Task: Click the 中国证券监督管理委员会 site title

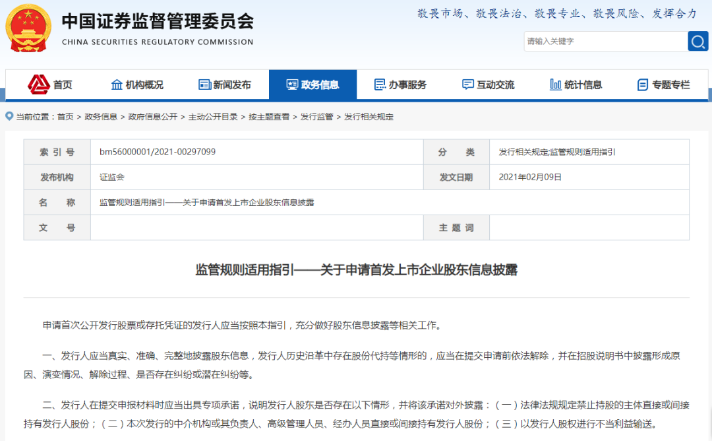Action: click(x=158, y=21)
